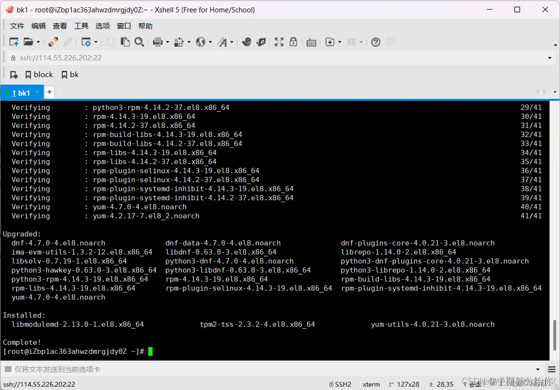Click the Open Session folder icon
560x390 pixels.
29,42
